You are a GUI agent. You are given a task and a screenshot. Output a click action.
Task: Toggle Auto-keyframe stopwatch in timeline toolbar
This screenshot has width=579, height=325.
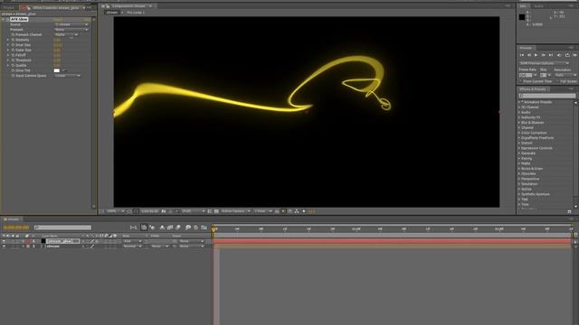click(x=195, y=227)
